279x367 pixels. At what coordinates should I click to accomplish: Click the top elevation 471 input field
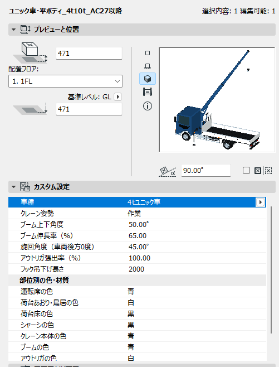89,54
